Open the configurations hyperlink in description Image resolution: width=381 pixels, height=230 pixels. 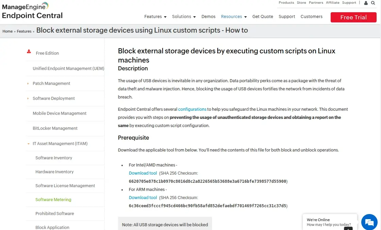(x=192, y=109)
